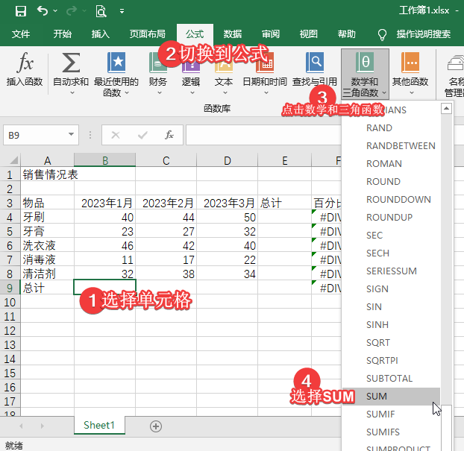Select cell A7 containing 消毒液
The width and height of the screenshot is (464, 451).
point(47,259)
